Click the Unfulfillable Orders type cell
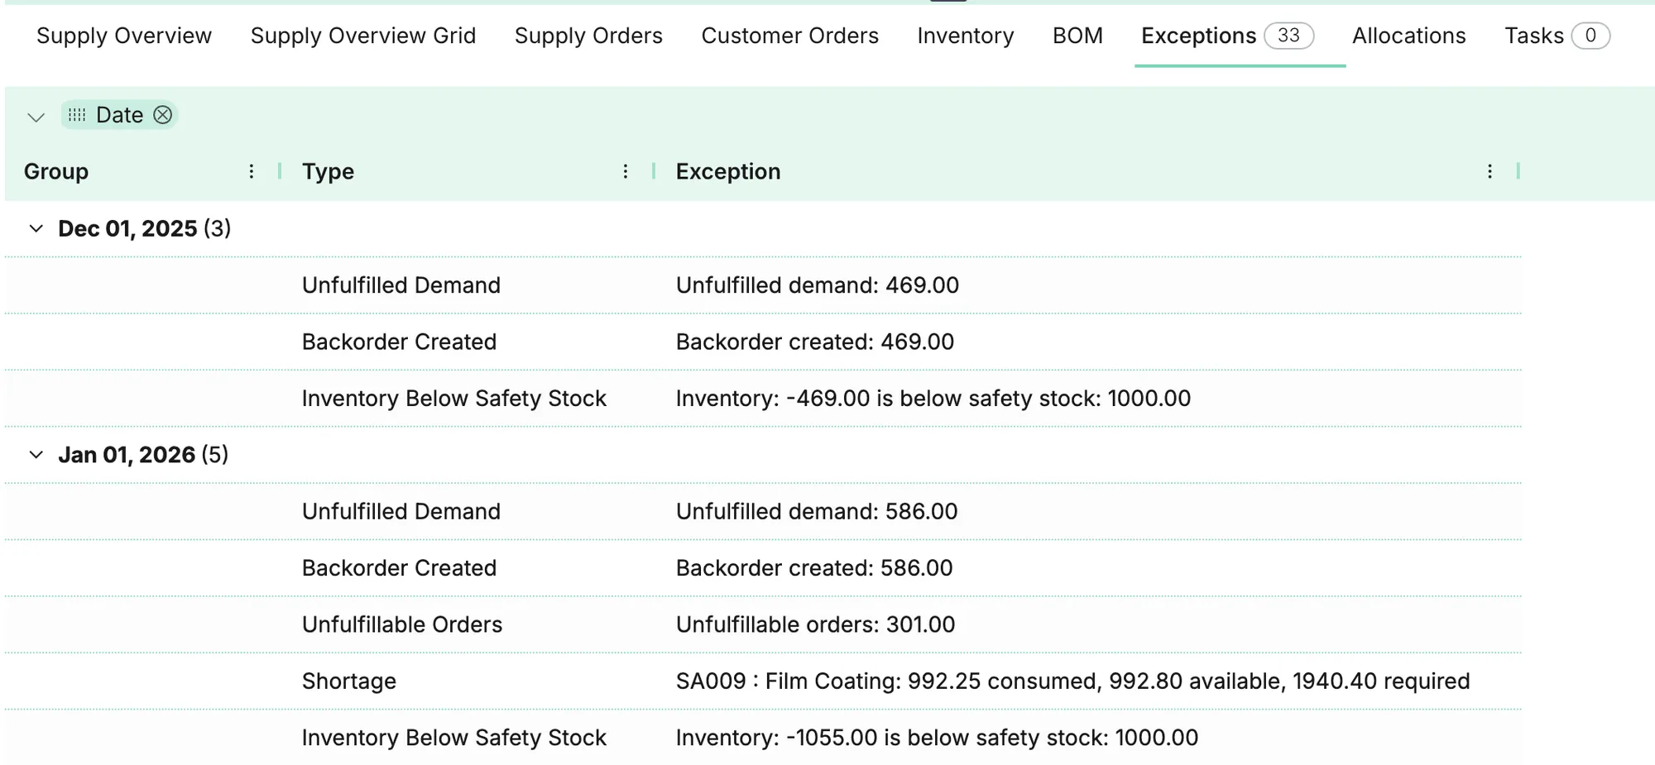Screen dimensions: 1655x765 402,624
